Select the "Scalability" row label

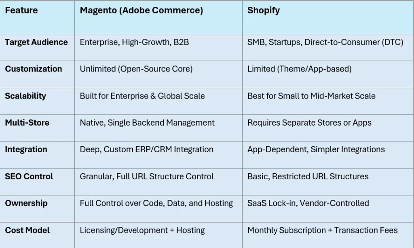[x=25, y=96]
